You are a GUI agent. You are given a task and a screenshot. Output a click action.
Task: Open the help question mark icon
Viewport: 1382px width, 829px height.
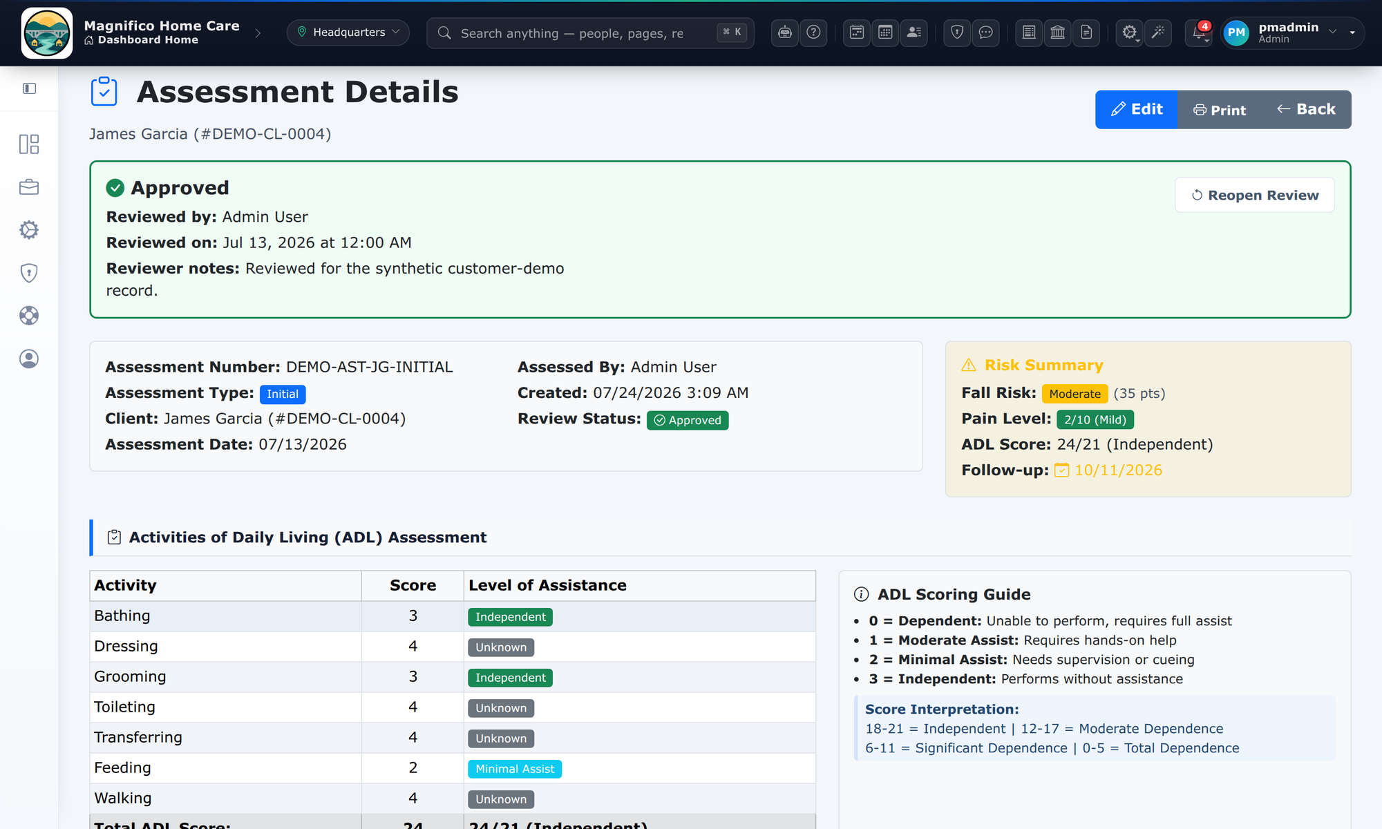(813, 32)
